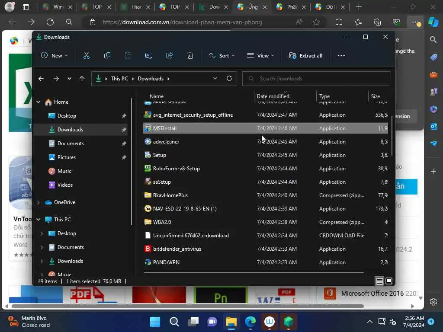Switch to large thumbnails view icon
The image size is (443, 332).
[389, 281]
